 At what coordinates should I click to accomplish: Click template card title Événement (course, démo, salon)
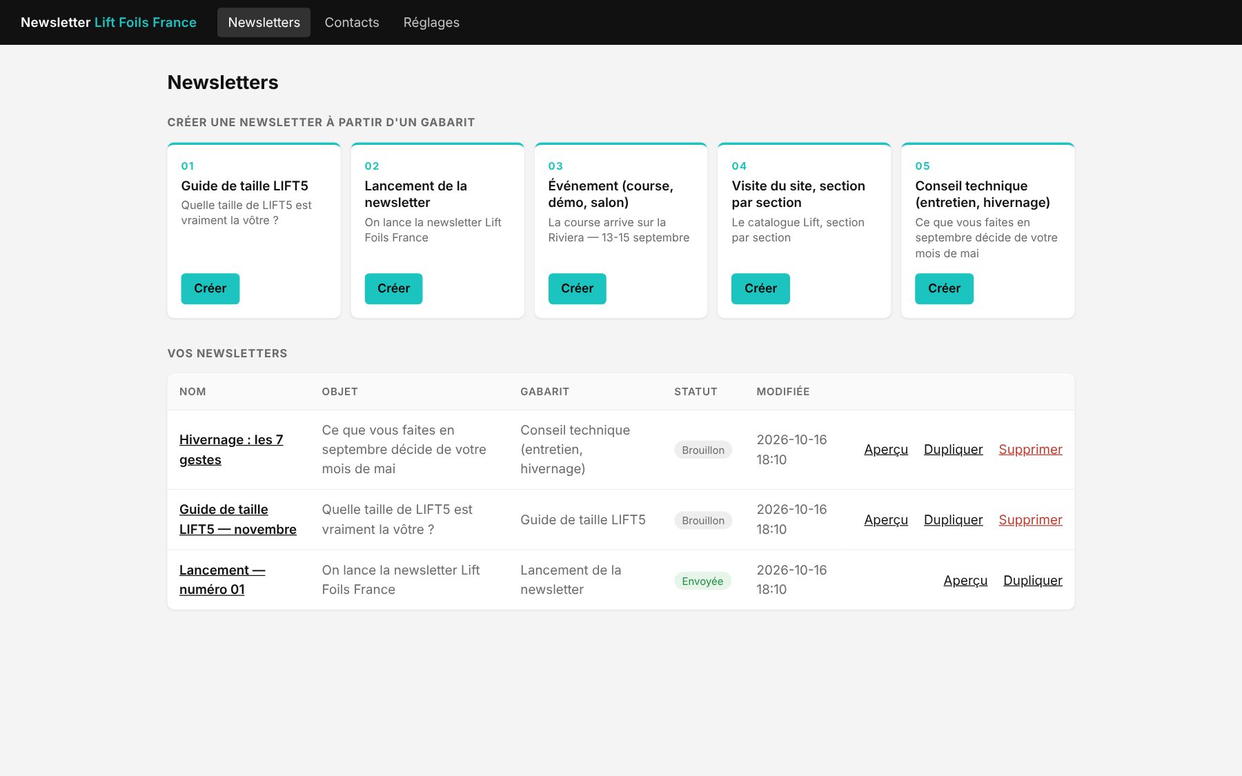pos(611,194)
